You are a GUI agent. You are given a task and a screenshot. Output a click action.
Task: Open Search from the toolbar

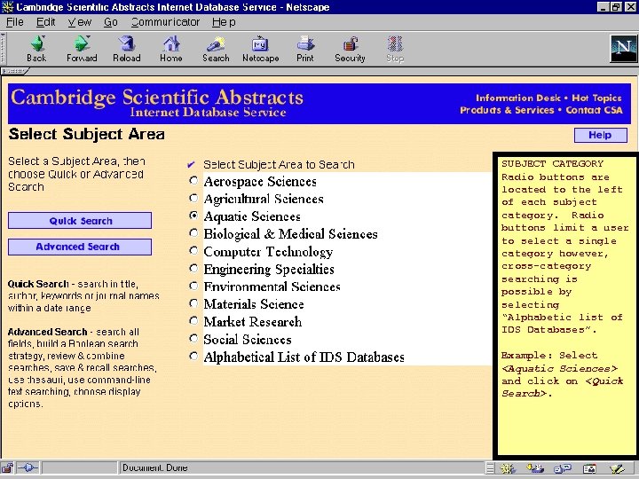216,43
